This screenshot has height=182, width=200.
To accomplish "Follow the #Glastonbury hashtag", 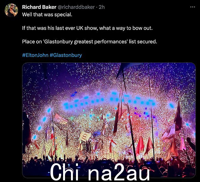I will (66, 55).
